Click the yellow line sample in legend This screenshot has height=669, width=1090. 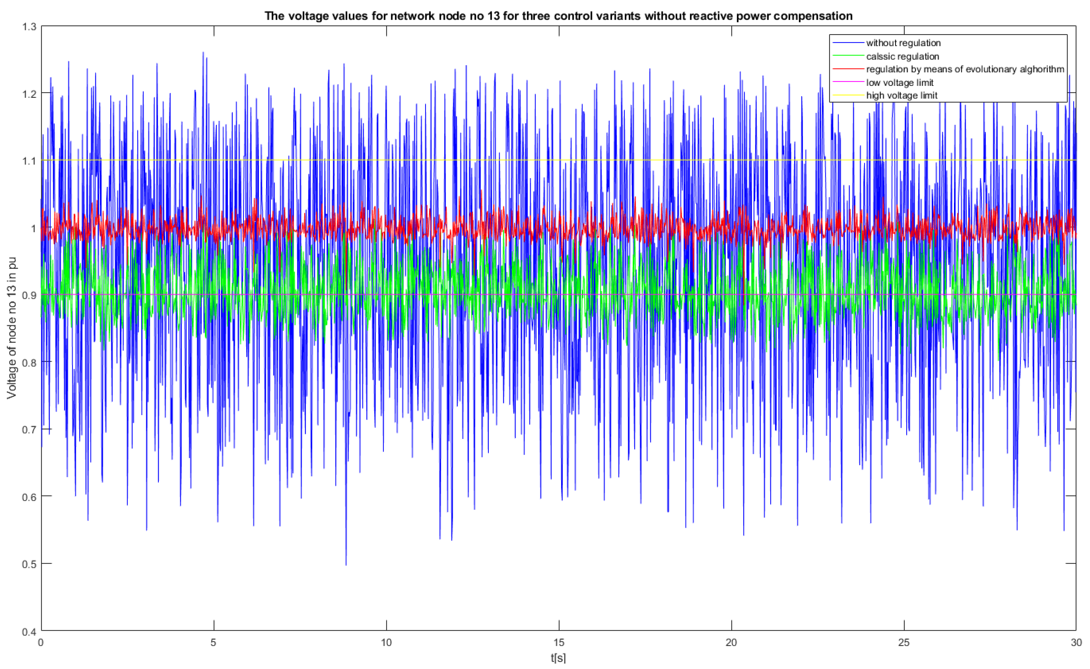pos(848,95)
